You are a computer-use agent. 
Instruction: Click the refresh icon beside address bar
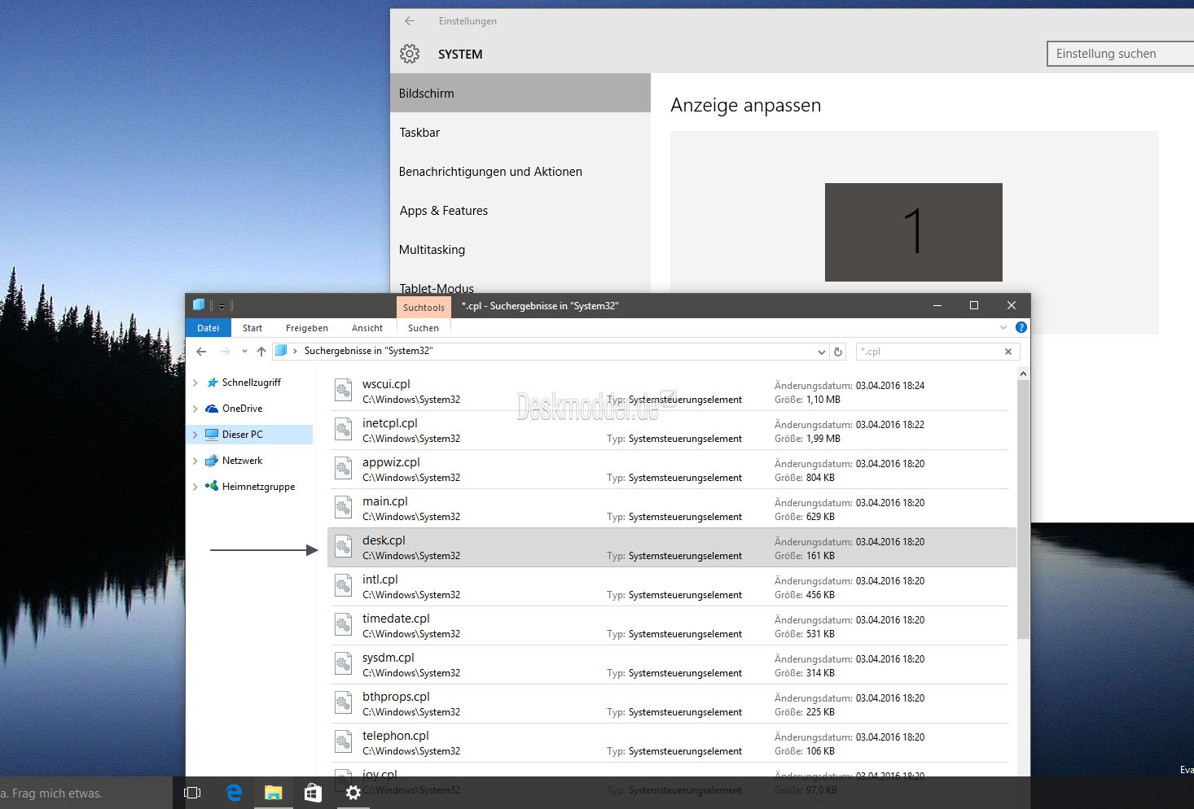click(x=838, y=352)
